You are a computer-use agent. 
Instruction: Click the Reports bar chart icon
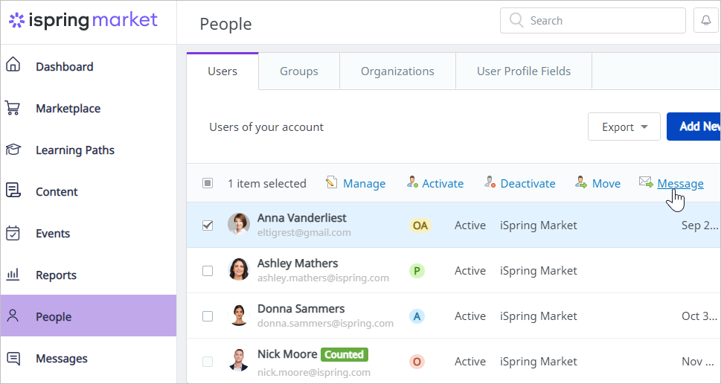pyautogui.click(x=13, y=275)
